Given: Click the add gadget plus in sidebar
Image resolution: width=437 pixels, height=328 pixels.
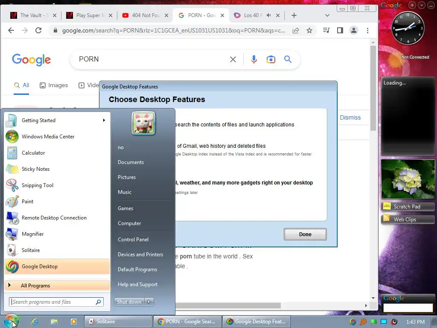Looking at the screenshot, I should [x=412, y=5].
